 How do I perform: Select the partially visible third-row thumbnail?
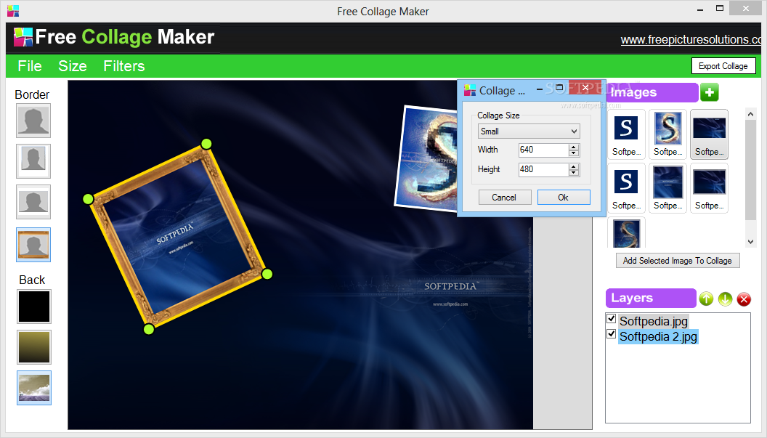(x=626, y=233)
